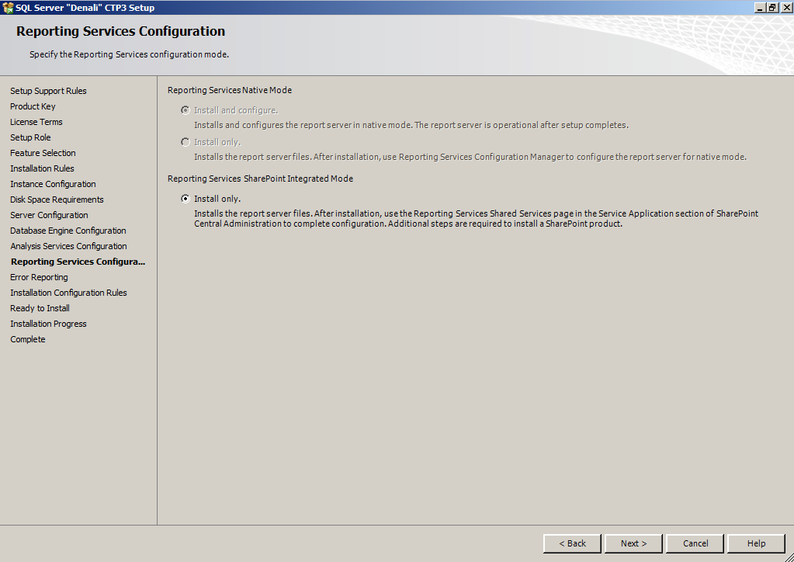
Task: Open License Terms step
Action: click(36, 122)
